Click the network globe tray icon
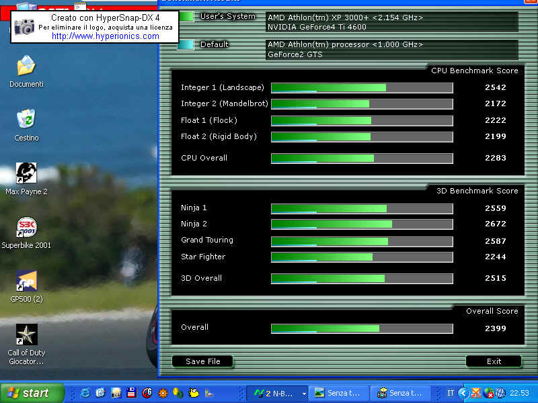Screen dimensions: 538x403 488,393
